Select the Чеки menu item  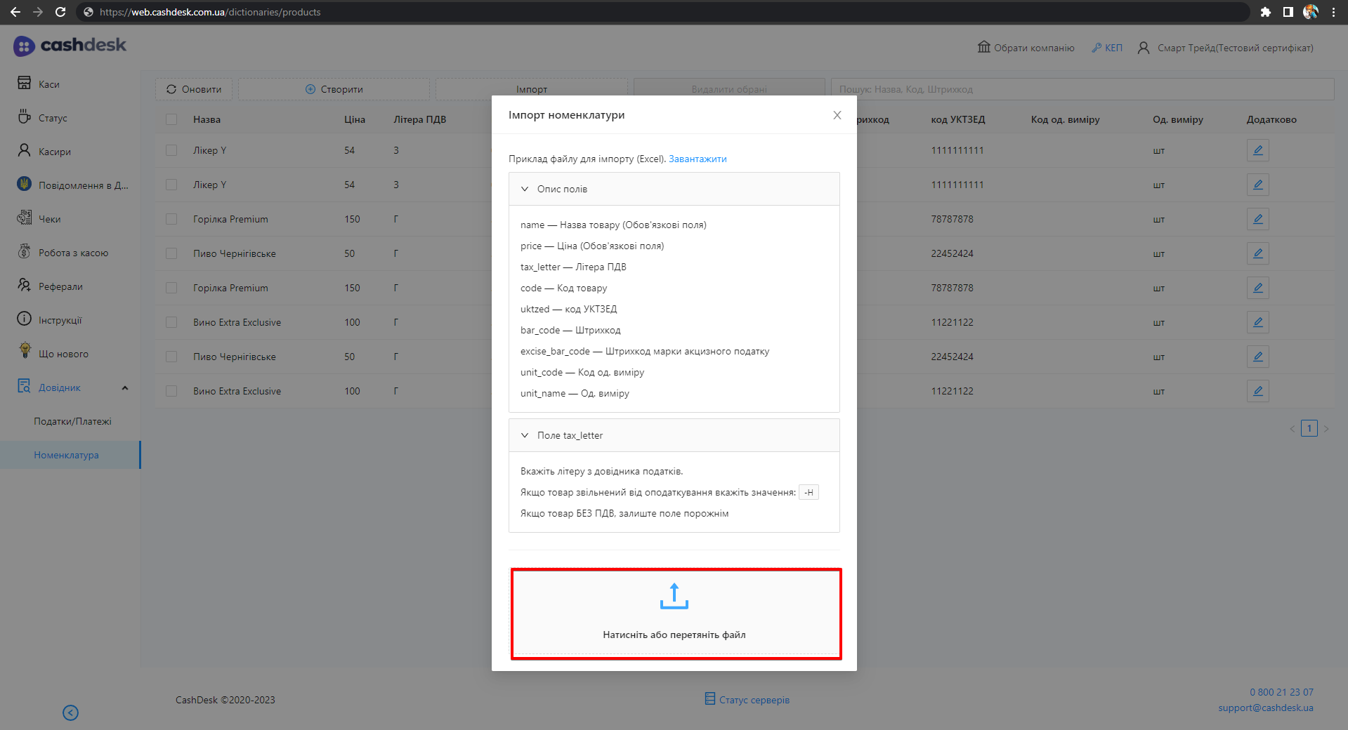tap(49, 219)
